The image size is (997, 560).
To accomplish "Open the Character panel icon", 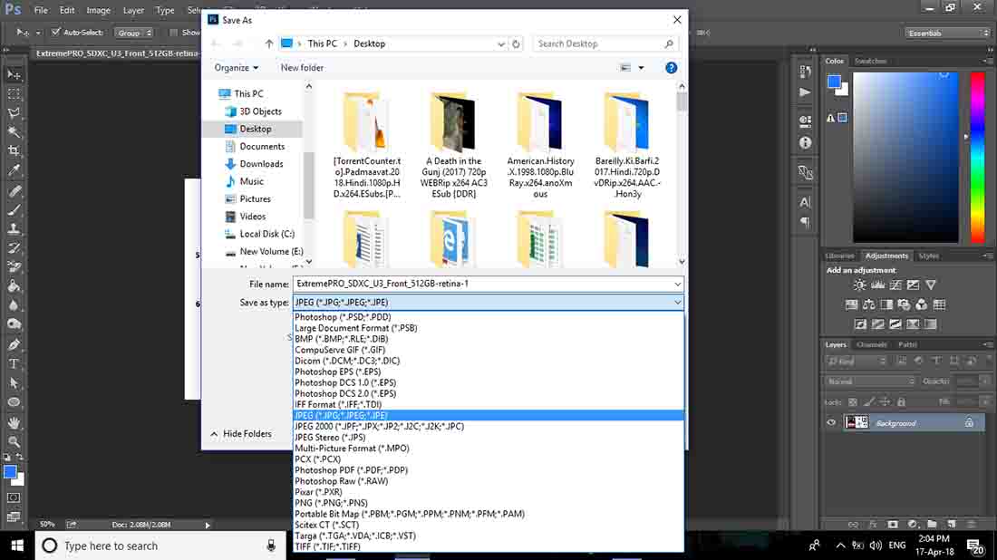I will (805, 202).
